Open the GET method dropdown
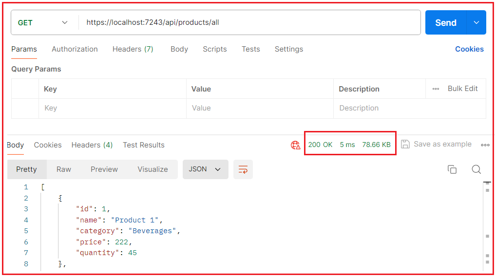Viewport: 495px width, 276px height. [x=42, y=22]
